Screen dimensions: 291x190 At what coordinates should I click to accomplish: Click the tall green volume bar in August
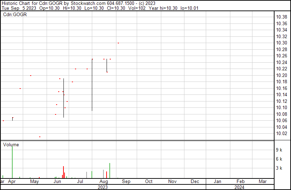(110, 170)
